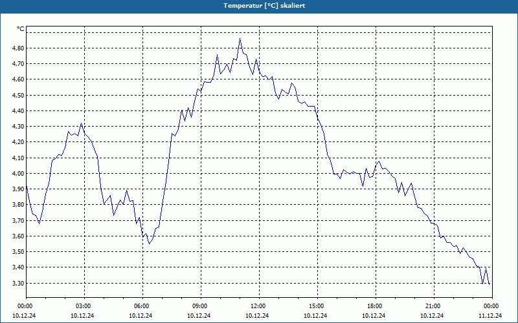518x323 pixels.
Task: Click the 4,50 y-axis label
Action: 19,95
